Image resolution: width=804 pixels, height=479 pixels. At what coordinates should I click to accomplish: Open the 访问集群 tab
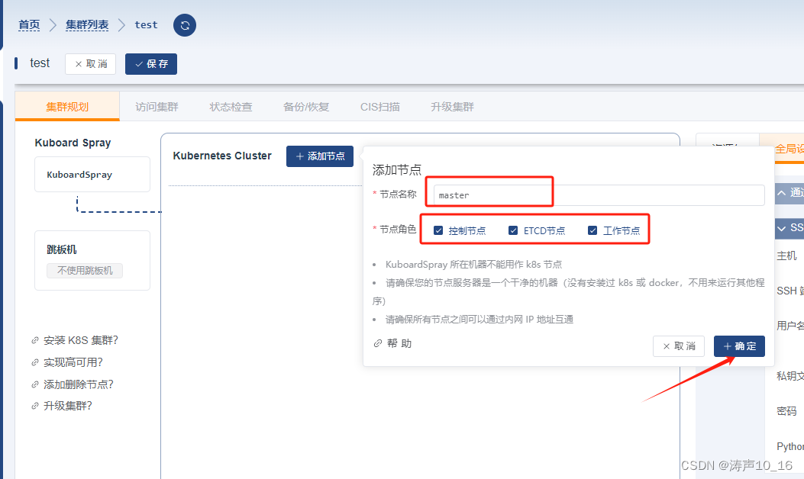click(157, 107)
